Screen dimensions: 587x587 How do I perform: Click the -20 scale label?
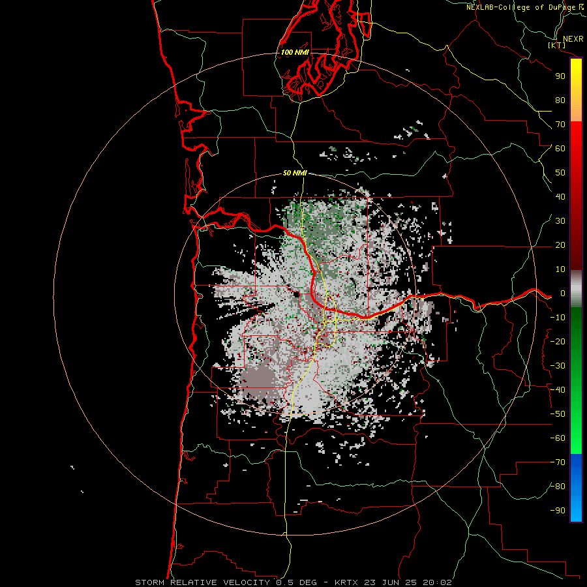tap(558, 342)
